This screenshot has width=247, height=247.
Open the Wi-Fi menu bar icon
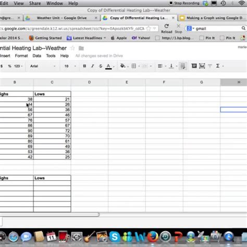242,3
